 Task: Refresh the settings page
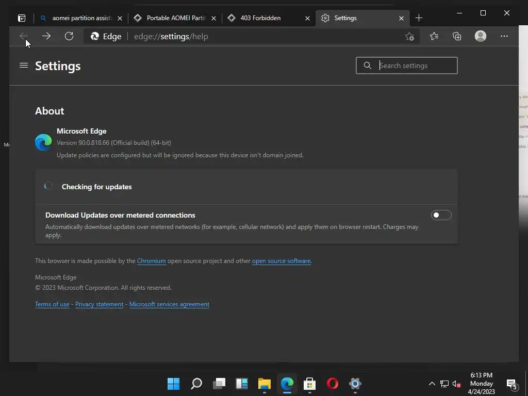click(x=69, y=36)
